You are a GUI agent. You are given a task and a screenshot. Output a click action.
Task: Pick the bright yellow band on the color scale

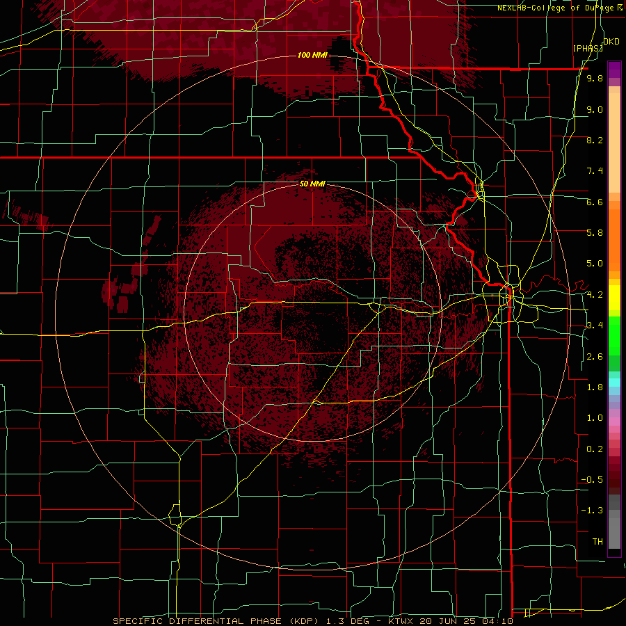coord(614,298)
